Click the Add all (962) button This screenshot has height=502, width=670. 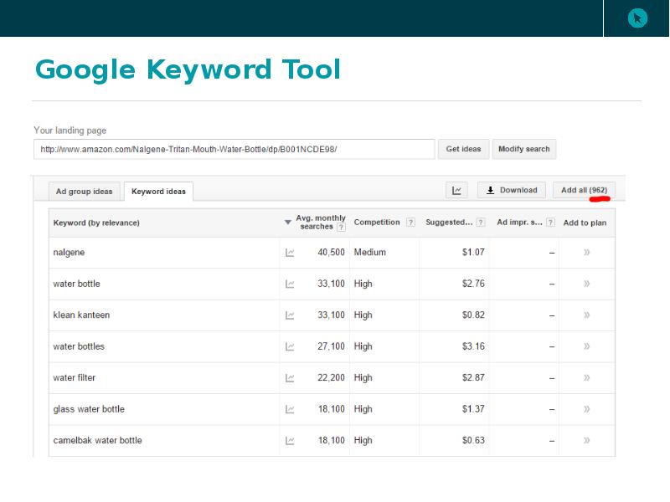click(584, 191)
